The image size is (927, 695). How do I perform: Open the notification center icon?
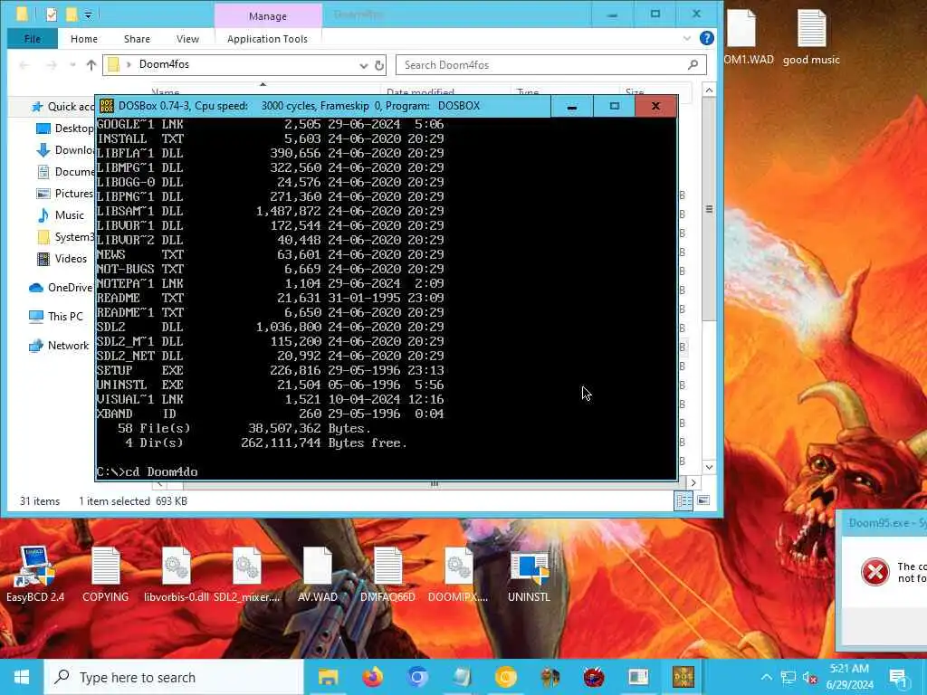coord(899,677)
